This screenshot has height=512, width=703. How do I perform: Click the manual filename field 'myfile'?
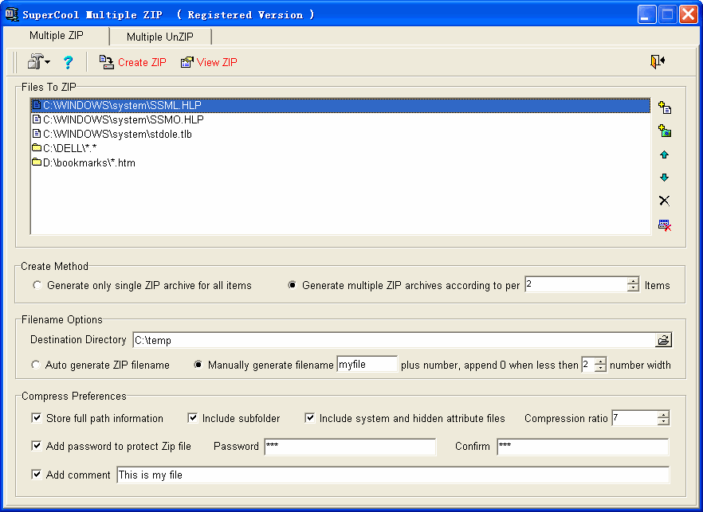pos(367,364)
